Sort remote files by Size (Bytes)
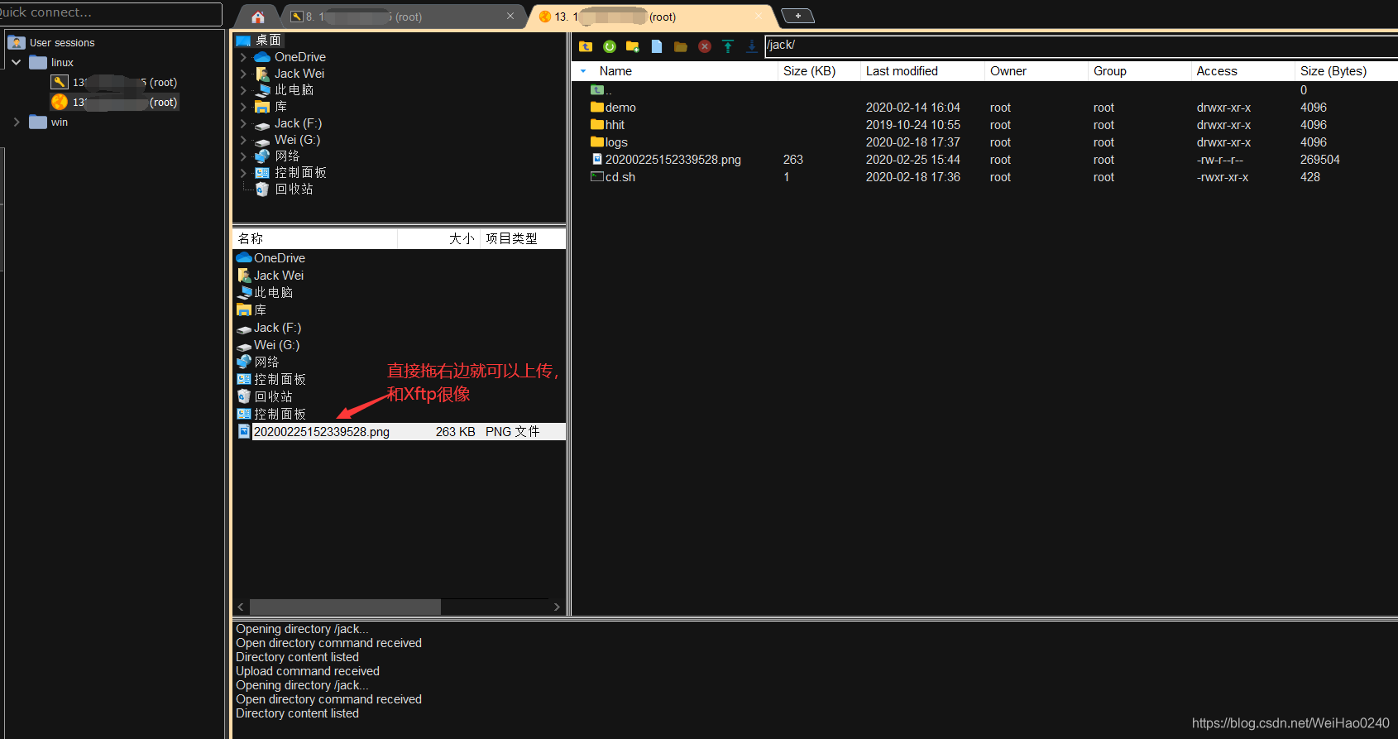This screenshot has width=1398, height=739. (x=1346, y=71)
